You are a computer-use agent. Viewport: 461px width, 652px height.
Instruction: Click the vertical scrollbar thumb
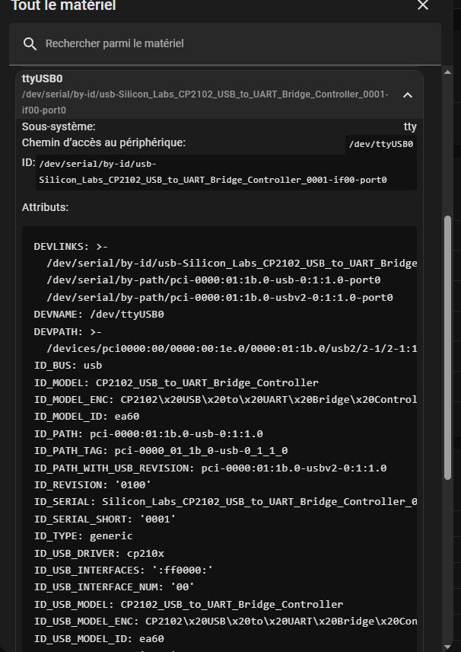448,347
